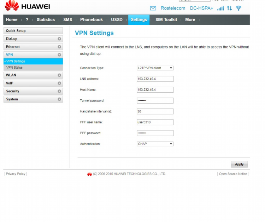This screenshot has height=222, width=265.
Task: Collapse the VPN section arrow
Action: point(59,54)
